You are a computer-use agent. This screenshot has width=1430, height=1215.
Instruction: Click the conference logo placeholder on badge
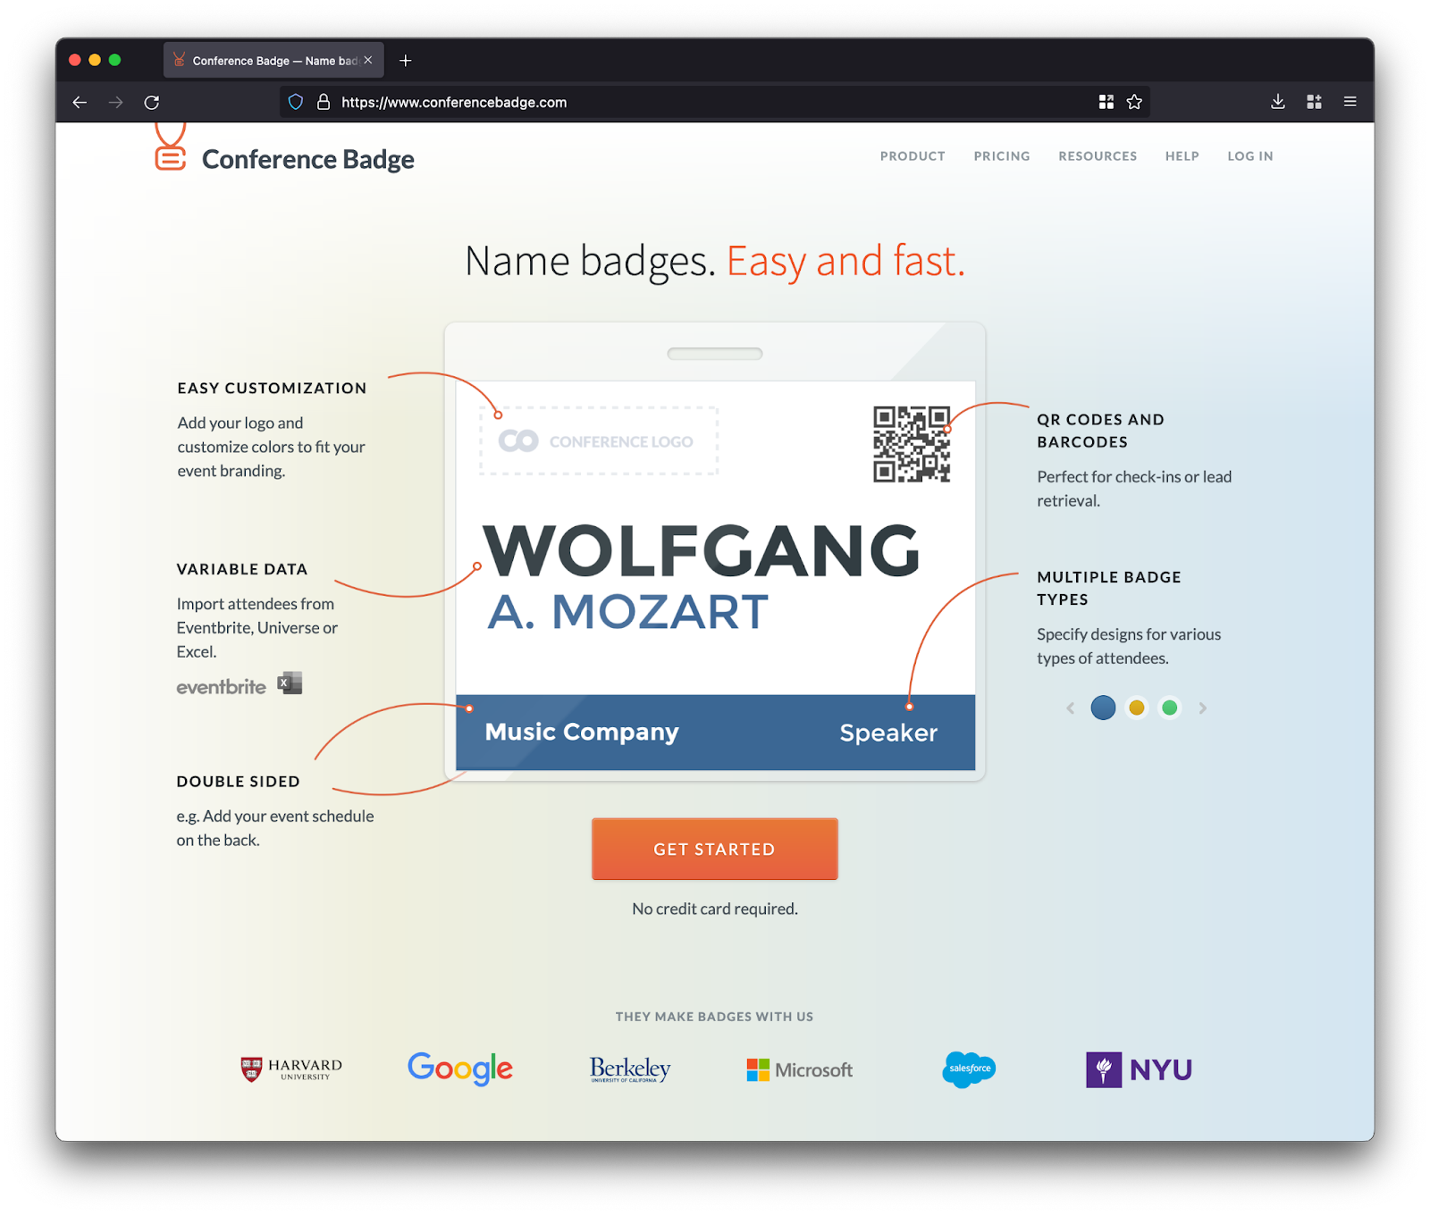tap(599, 441)
